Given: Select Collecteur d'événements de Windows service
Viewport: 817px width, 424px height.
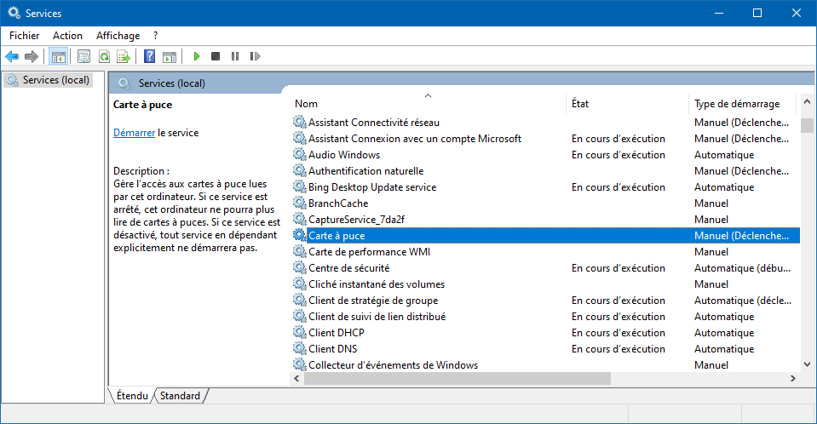Looking at the screenshot, I should coord(393,364).
